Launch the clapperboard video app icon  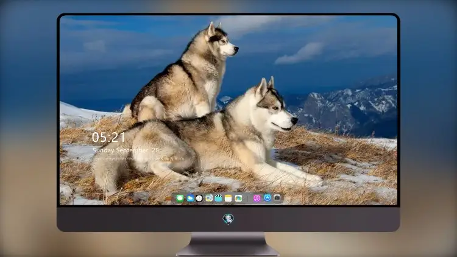pos(218,199)
